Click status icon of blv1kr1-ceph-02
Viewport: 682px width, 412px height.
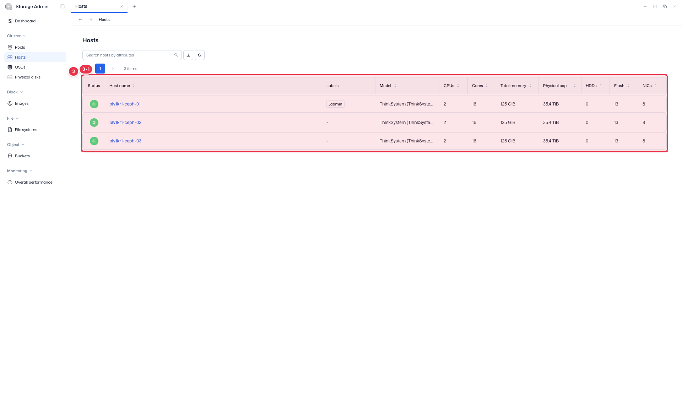pos(94,123)
